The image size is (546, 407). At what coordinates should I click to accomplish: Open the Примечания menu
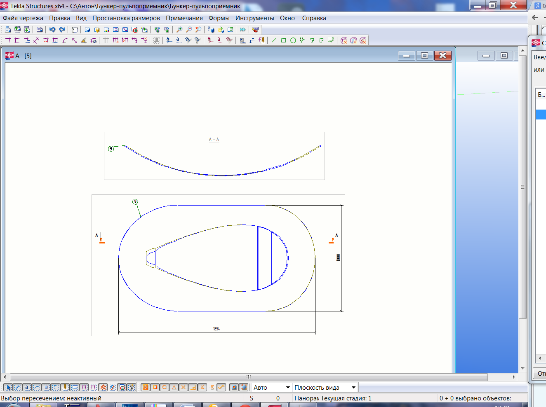point(184,18)
